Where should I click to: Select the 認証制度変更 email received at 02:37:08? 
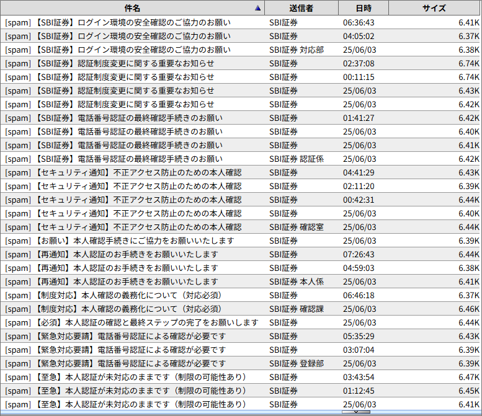click(x=240, y=63)
